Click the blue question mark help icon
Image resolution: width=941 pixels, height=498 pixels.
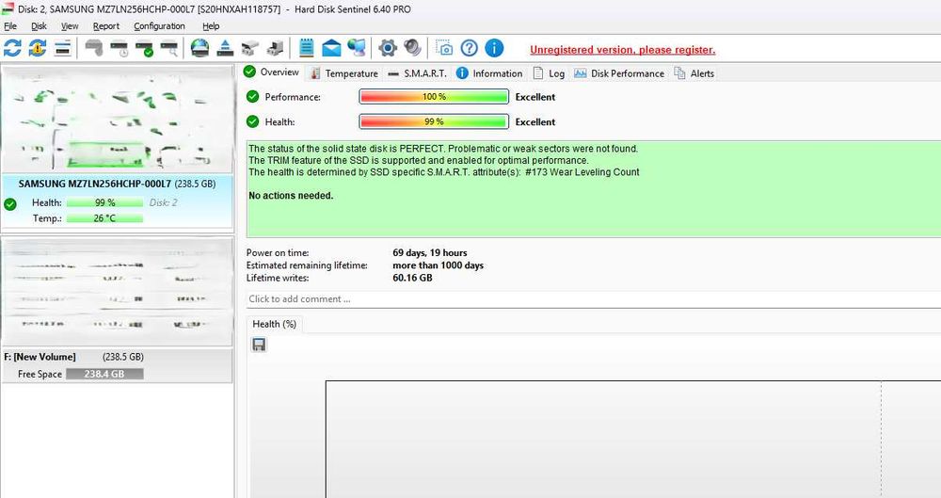click(470, 48)
